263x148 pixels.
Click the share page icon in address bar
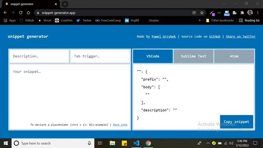(194, 13)
